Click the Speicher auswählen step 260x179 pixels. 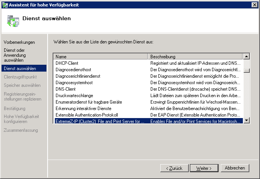[x=22, y=85]
